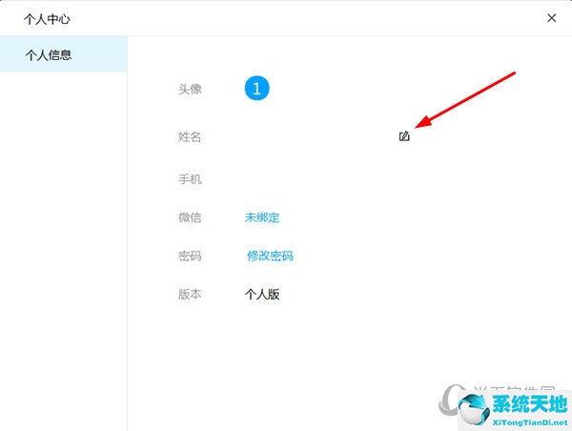Screen dimensions: 572x431
Task: Click the blue avatar circle
Action: [256, 88]
